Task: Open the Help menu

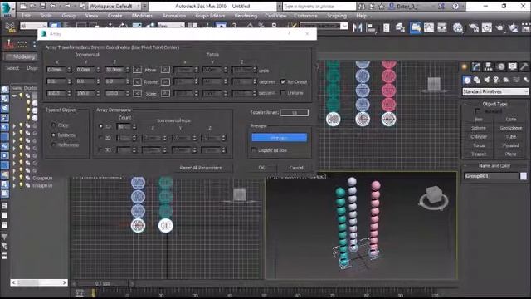Action: 362,16
